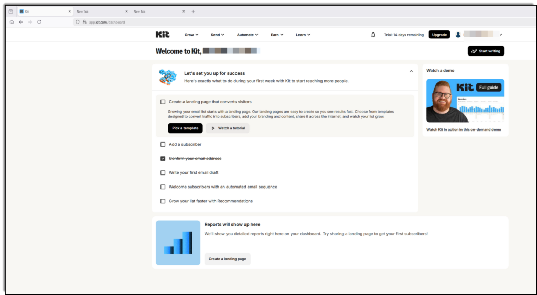Click the tab overview icon left of tabs
The image size is (537, 295).
(11, 12)
